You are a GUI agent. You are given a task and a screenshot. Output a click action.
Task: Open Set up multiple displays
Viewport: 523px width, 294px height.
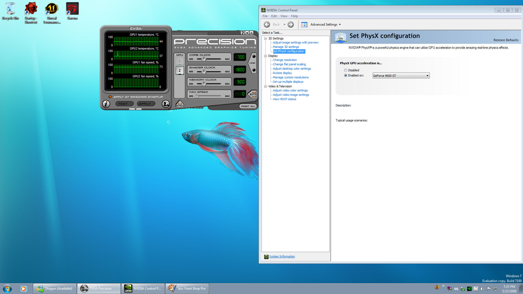(x=288, y=82)
